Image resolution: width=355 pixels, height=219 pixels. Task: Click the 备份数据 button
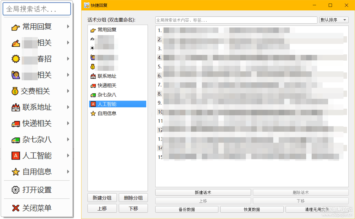point(187,209)
